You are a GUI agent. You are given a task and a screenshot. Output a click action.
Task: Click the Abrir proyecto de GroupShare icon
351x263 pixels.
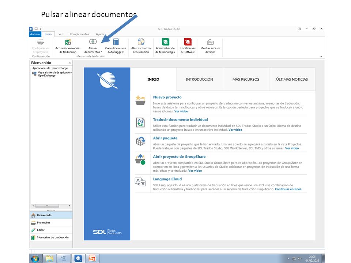[140, 160]
